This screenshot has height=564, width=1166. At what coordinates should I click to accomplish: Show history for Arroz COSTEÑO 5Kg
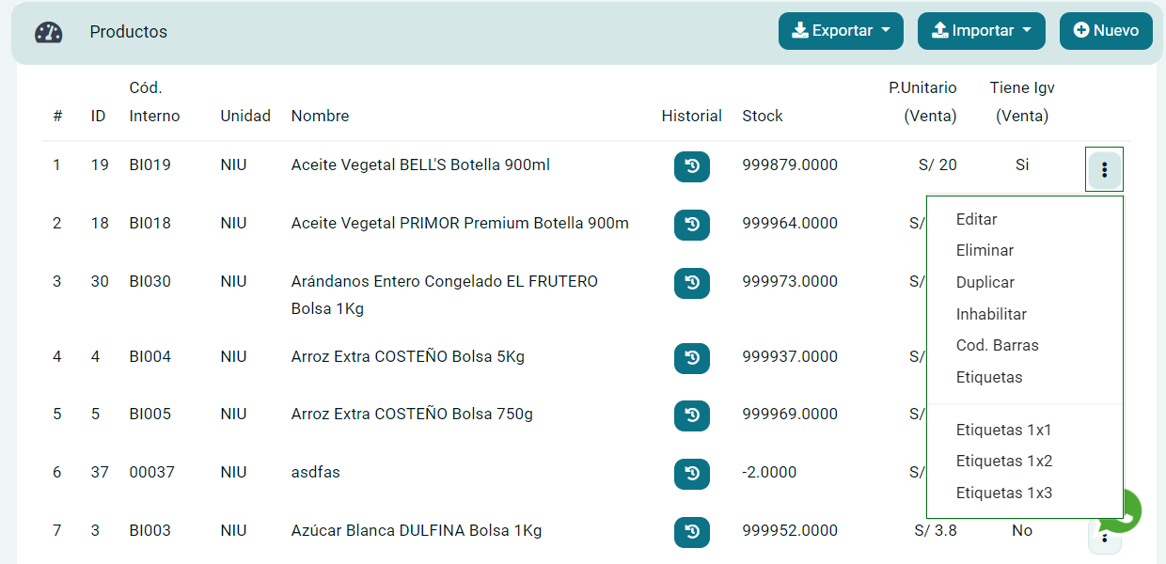pos(691,358)
